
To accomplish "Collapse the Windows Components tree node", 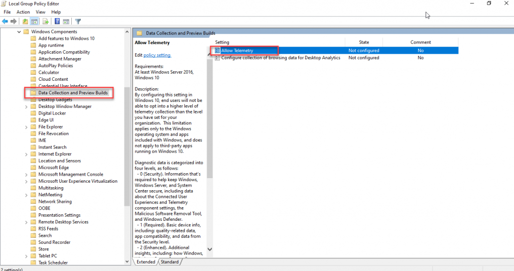I will pyautogui.click(x=19, y=32).
